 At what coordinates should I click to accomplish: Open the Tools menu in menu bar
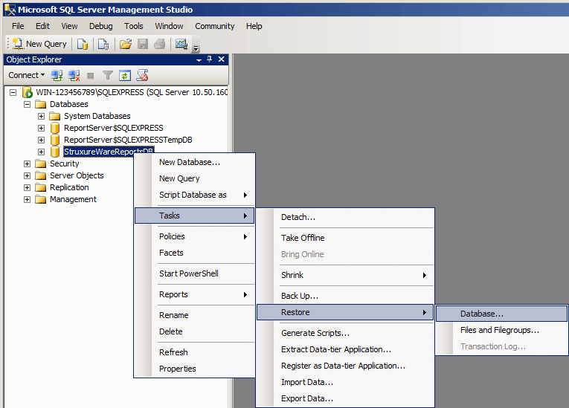(134, 26)
